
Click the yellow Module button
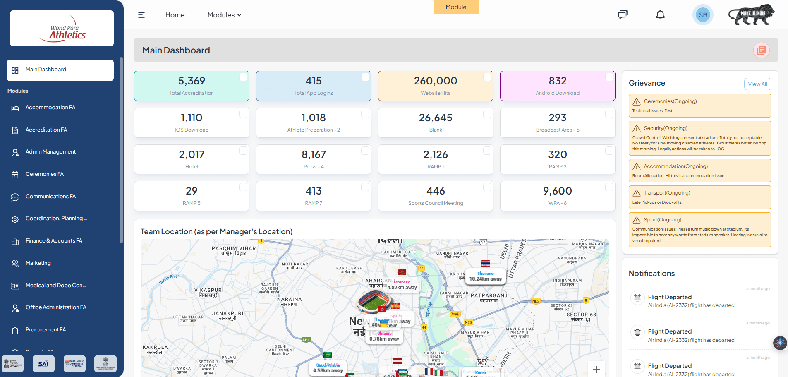[456, 7]
